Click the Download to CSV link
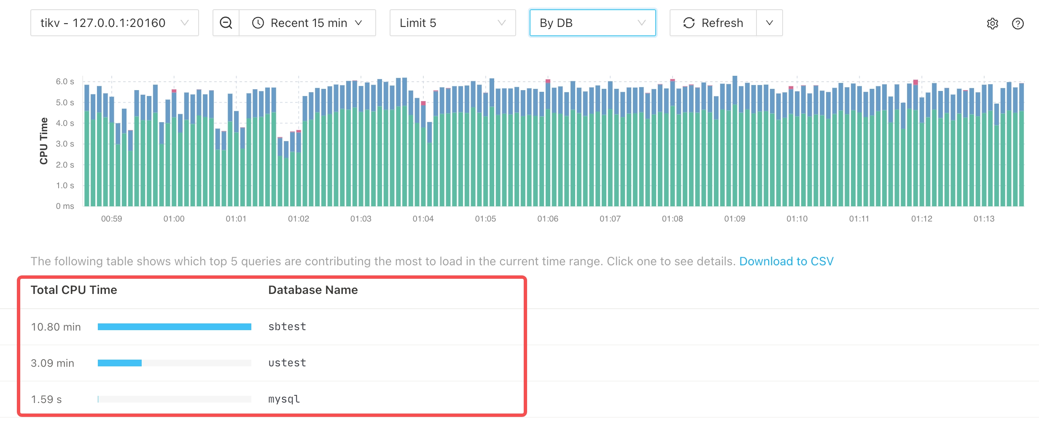The width and height of the screenshot is (1039, 427). [x=786, y=261]
